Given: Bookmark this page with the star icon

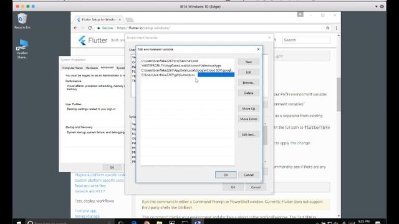Looking at the screenshot, I should [x=328, y=28].
